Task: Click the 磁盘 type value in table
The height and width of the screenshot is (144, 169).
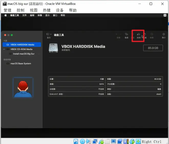Action: pos(159,89)
